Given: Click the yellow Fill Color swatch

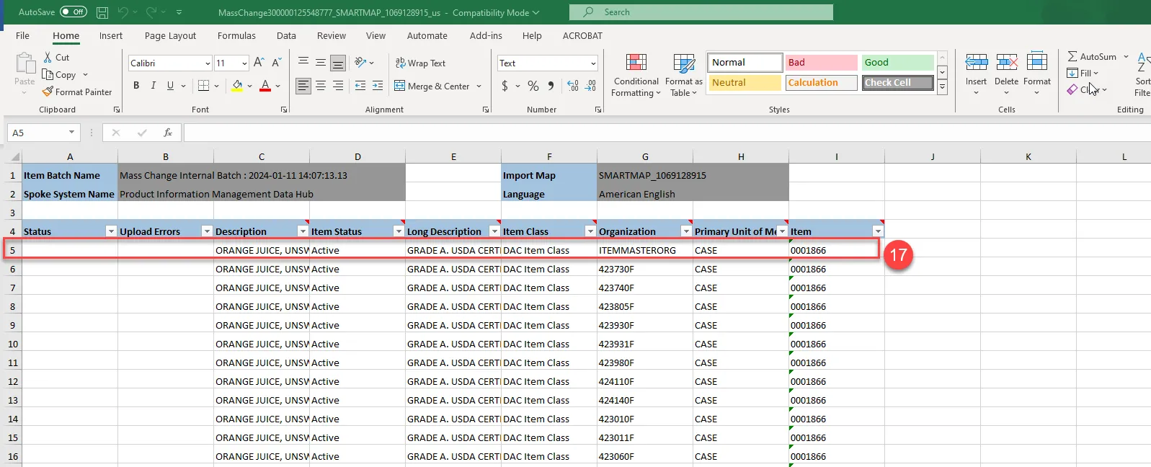Looking at the screenshot, I should pos(237,86).
